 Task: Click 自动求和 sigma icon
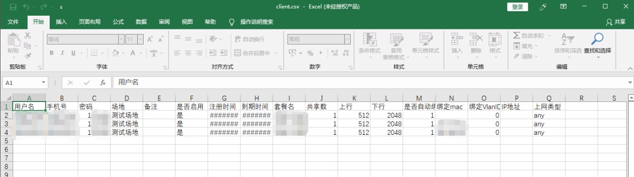point(516,36)
